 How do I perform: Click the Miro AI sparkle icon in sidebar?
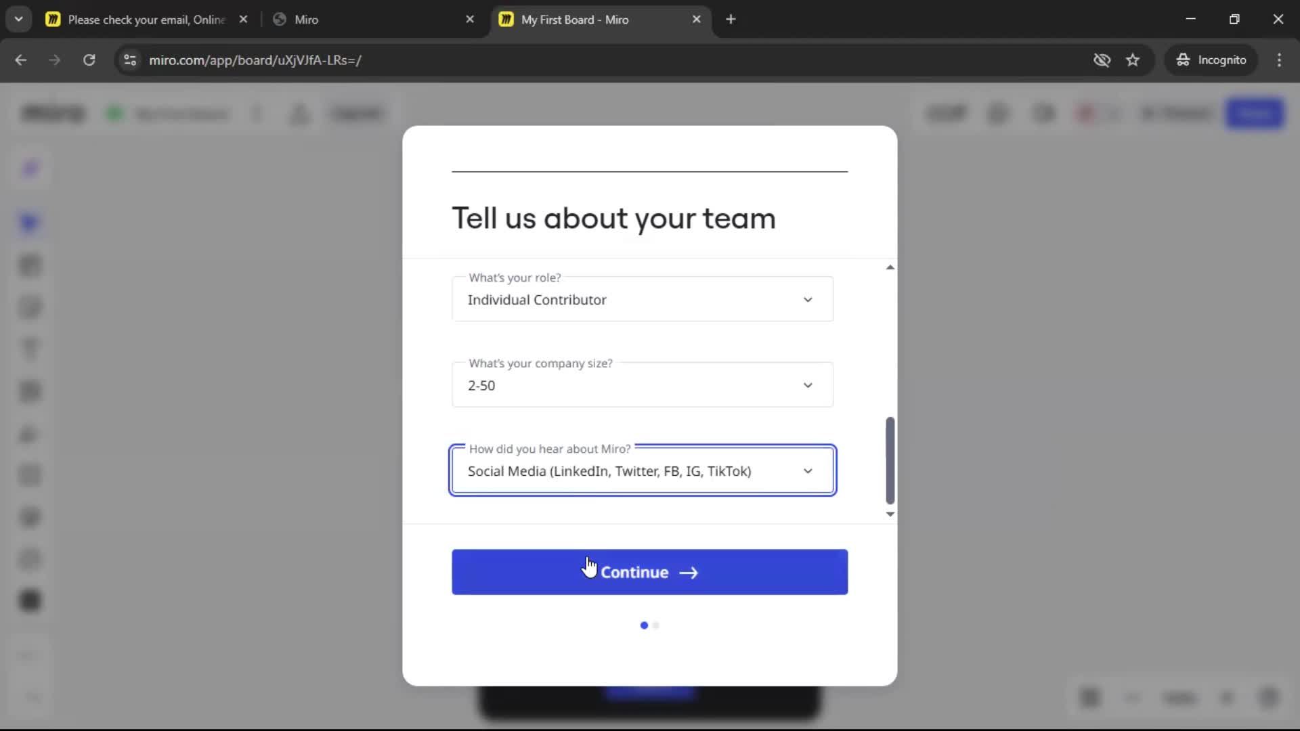(x=30, y=169)
